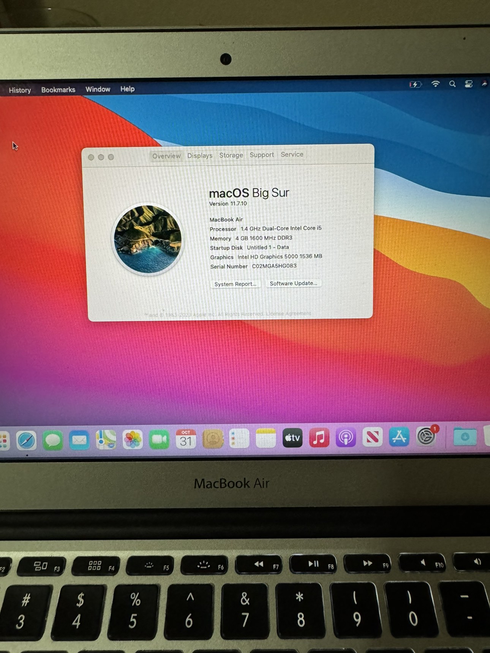This screenshot has height=653, width=490.
Task: Launch Reminders from the Dock
Action: pos(239,438)
